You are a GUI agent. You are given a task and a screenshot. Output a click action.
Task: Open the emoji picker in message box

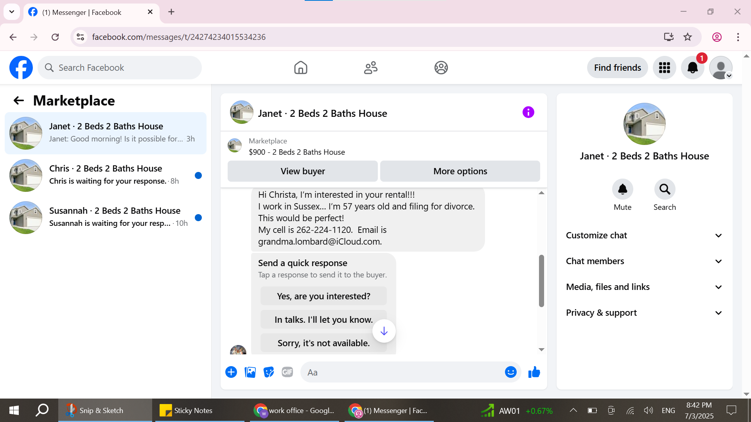click(x=510, y=372)
